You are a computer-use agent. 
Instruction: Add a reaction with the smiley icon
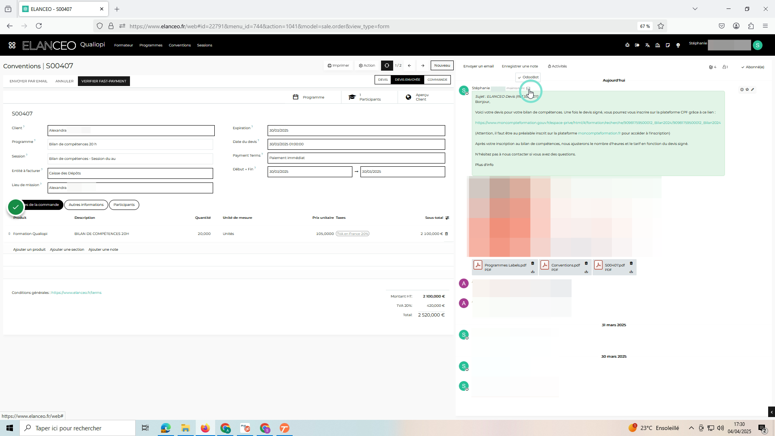(x=742, y=90)
